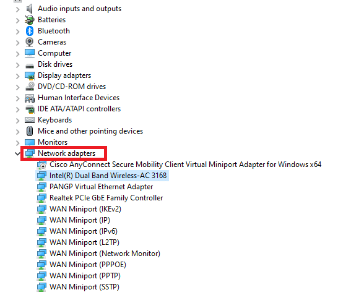Image resolution: width=338 pixels, height=295 pixels.
Task: Select Realtek PCIe GbE Family Controller text
Action: click(106, 198)
